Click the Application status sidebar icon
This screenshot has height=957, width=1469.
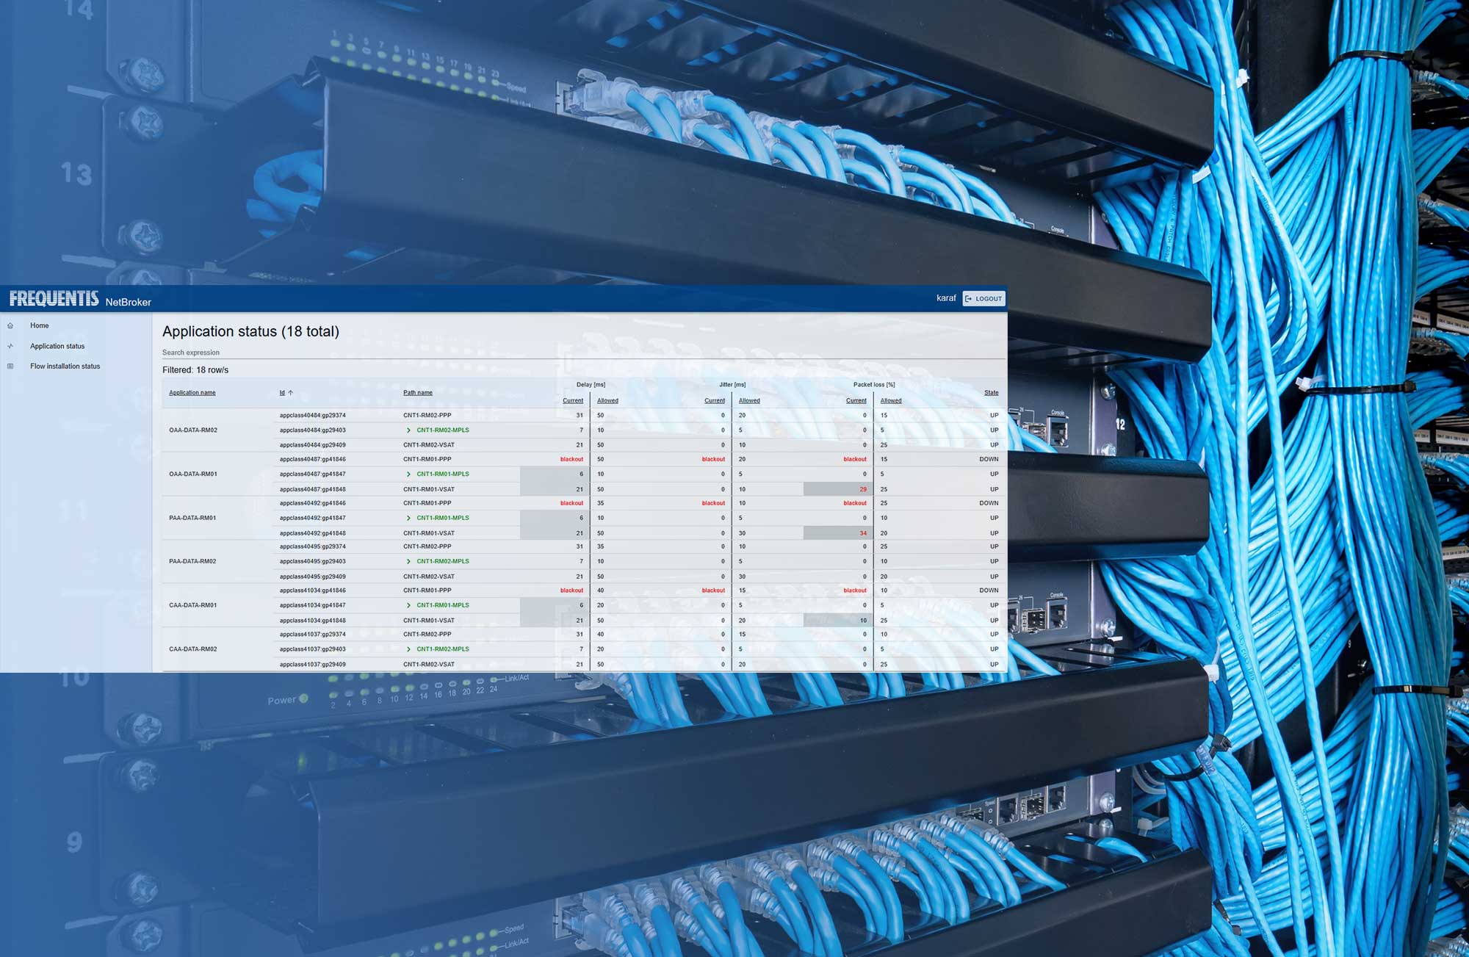pos(10,346)
